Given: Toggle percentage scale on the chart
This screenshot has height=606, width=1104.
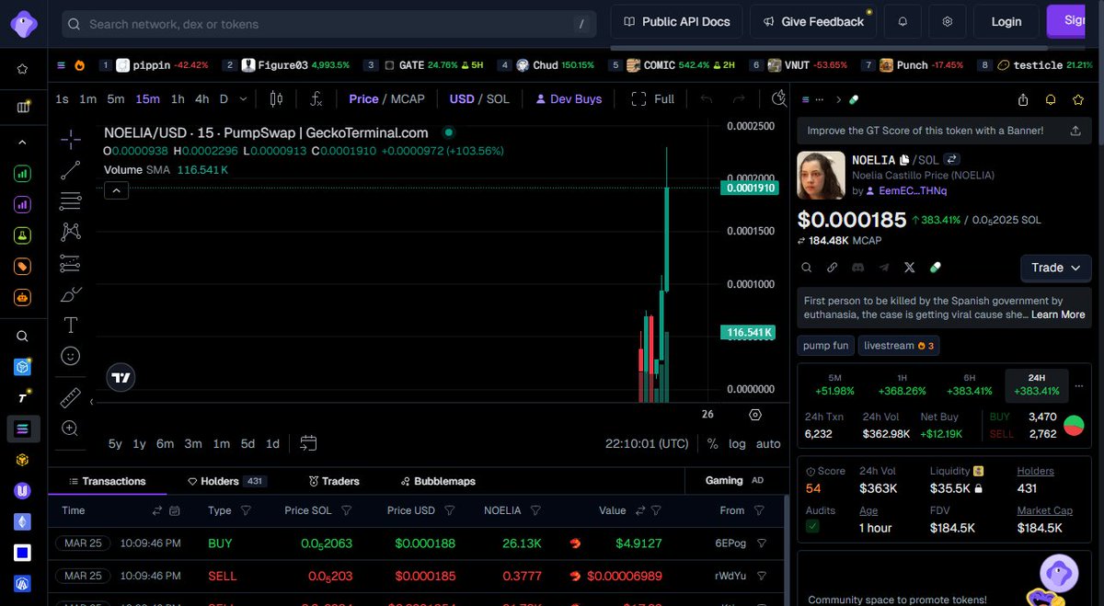Looking at the screenshot, I should (x=712, y=443).
